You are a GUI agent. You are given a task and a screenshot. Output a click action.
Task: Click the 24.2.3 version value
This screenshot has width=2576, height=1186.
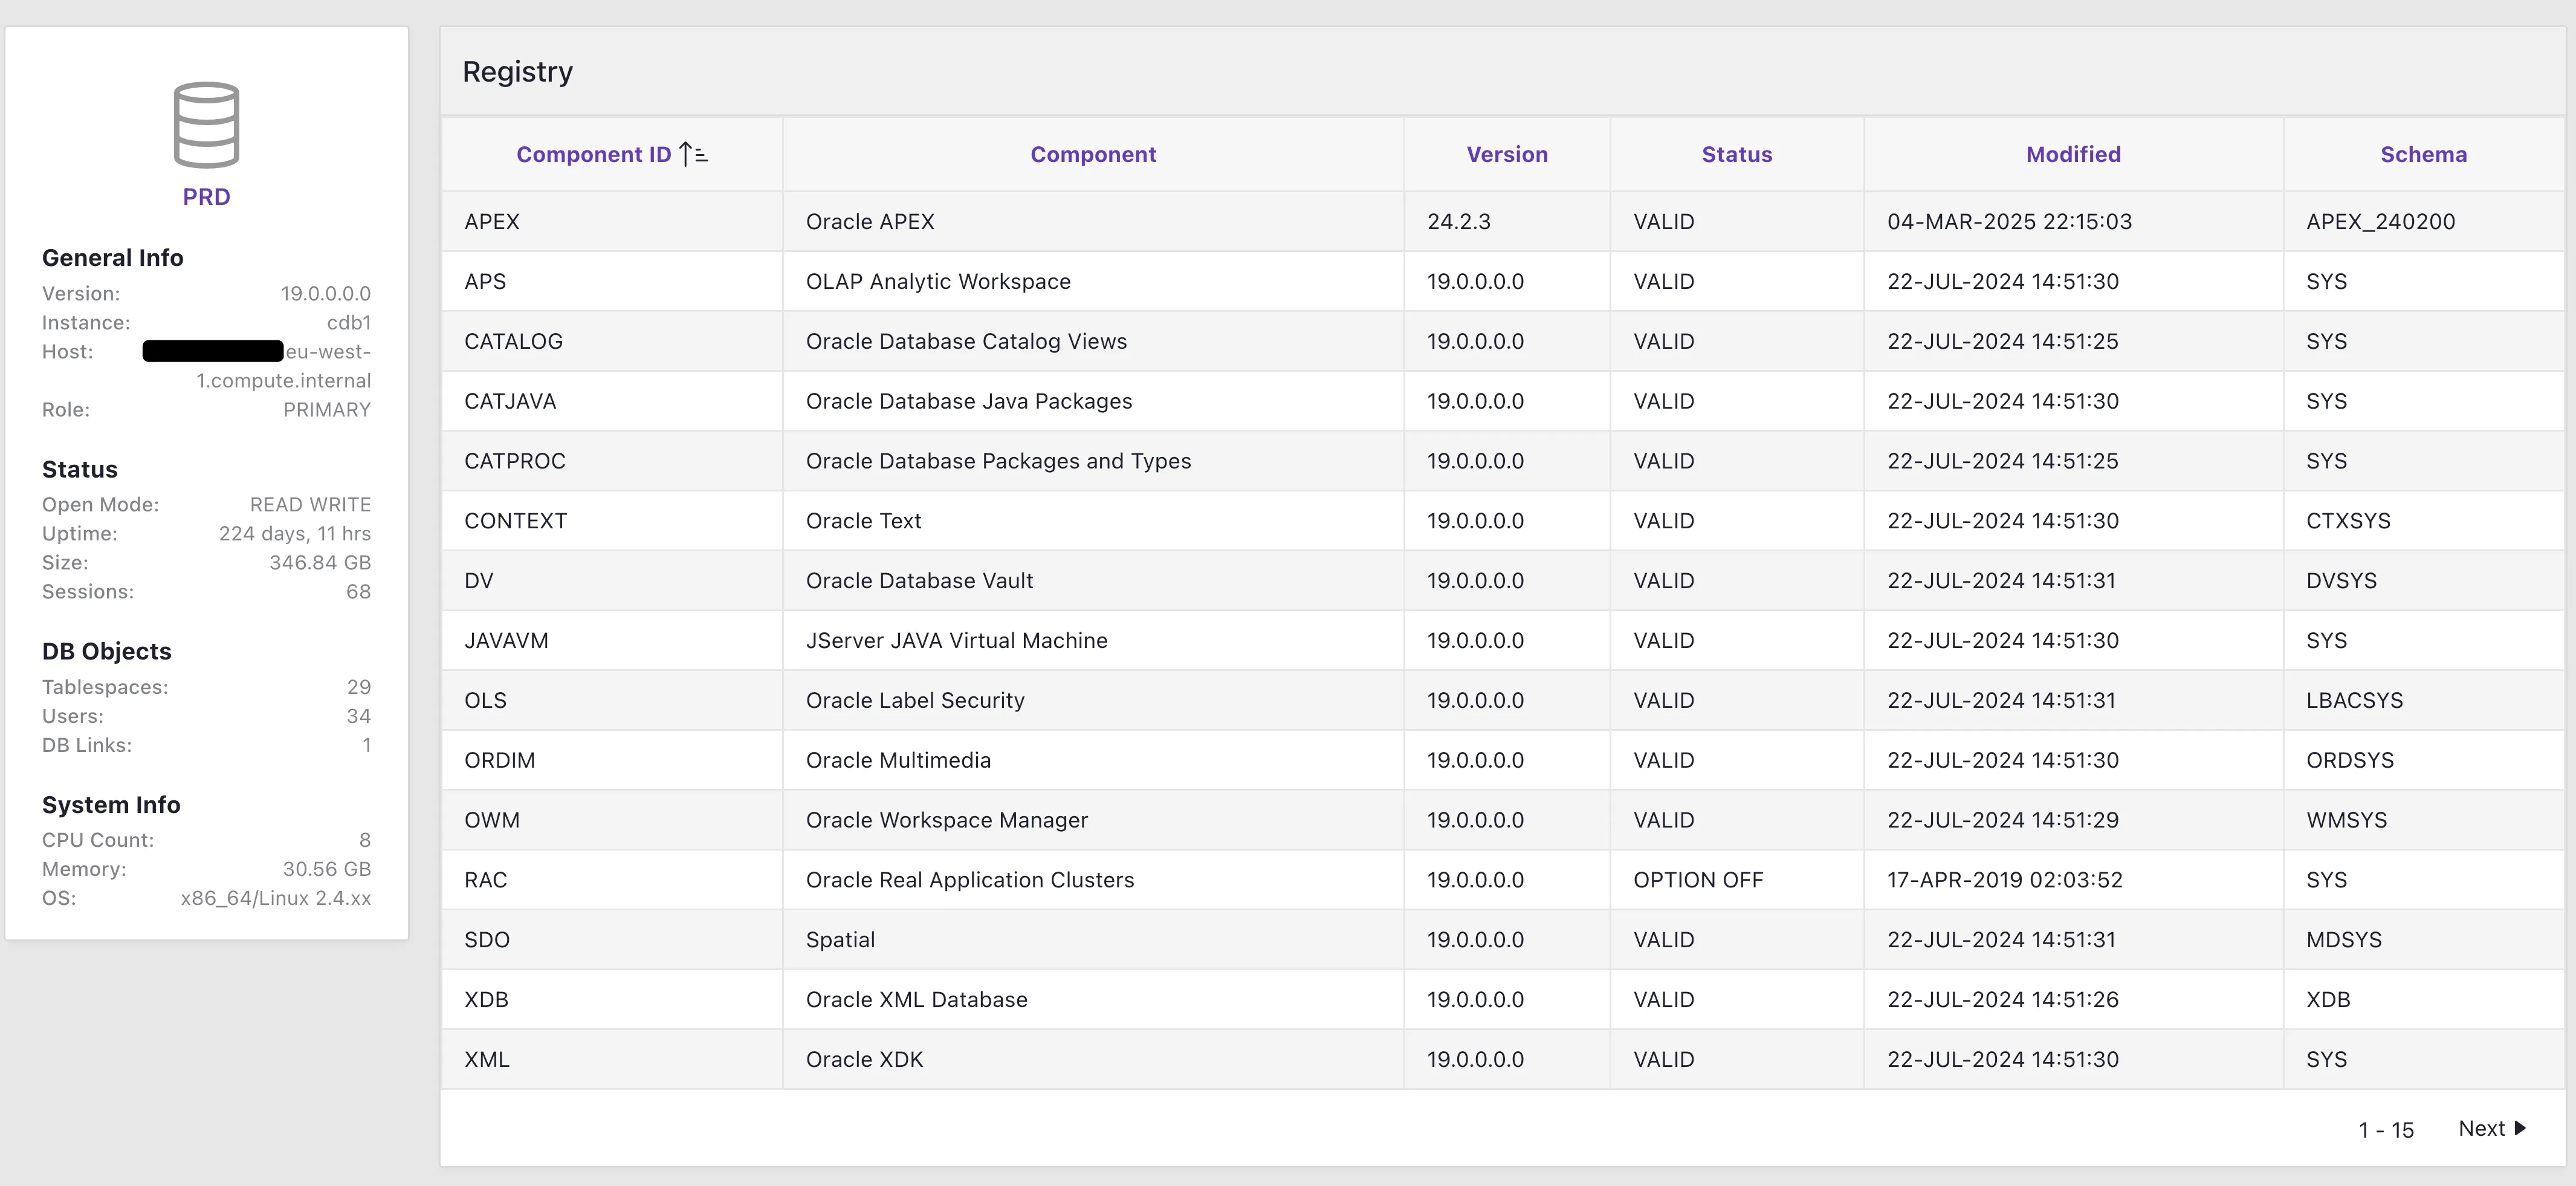pos(1458,221)
